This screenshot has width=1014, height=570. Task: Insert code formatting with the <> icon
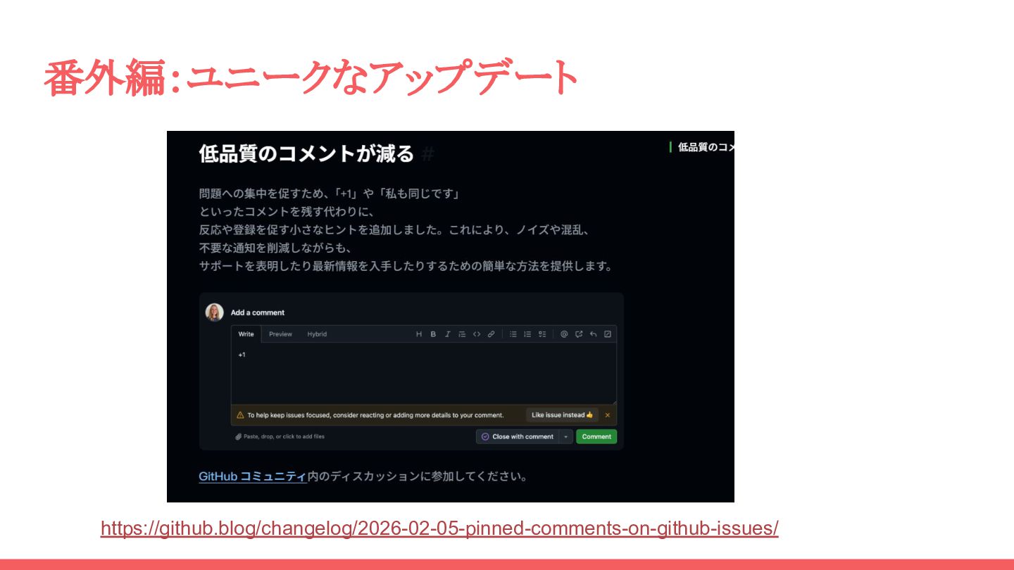(477, 334)
